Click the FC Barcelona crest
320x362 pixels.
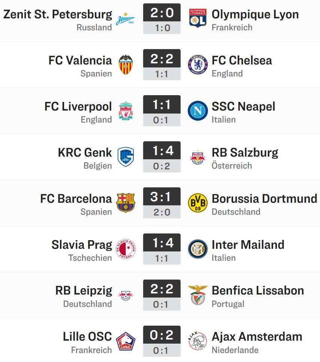126,203
